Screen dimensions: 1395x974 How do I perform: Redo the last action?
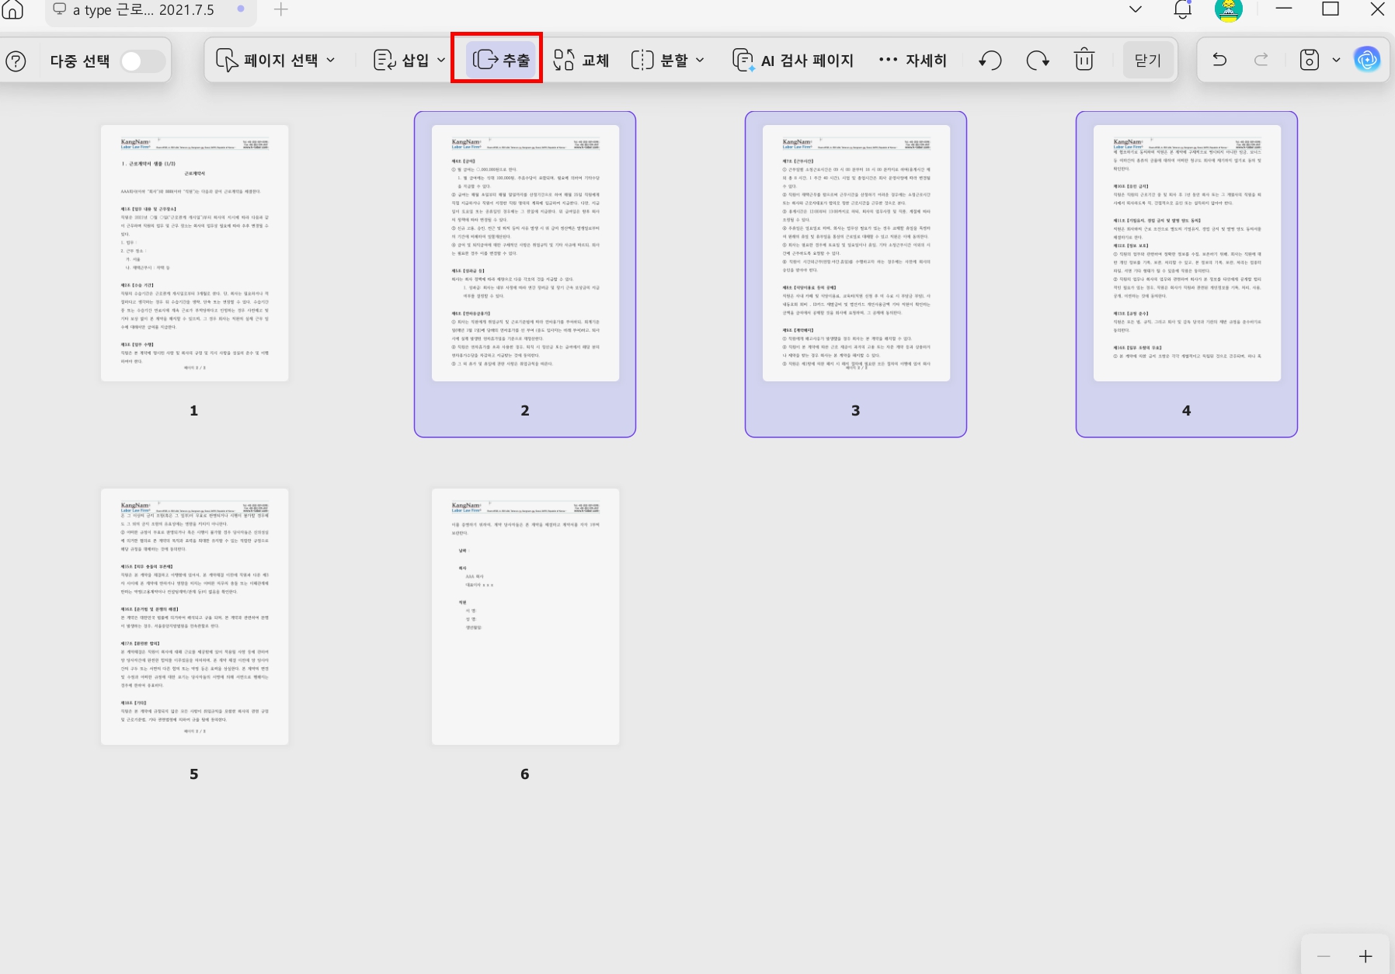click(1261, 60)
